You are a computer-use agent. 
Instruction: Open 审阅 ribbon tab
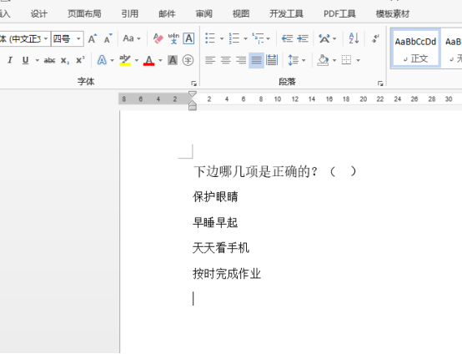click(203, 14)
